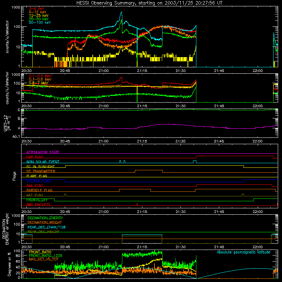Click the A0.1 tick label on GOES axis
The image size is (282, 282).
tap(16, 137)
